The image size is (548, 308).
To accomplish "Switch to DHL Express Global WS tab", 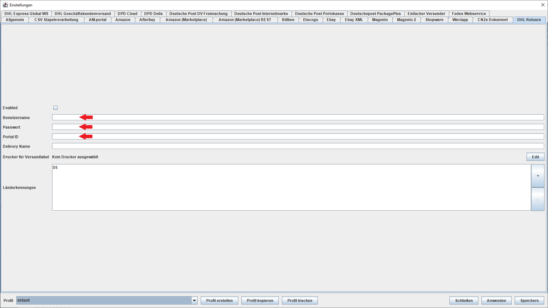I will tap(26, 14).
